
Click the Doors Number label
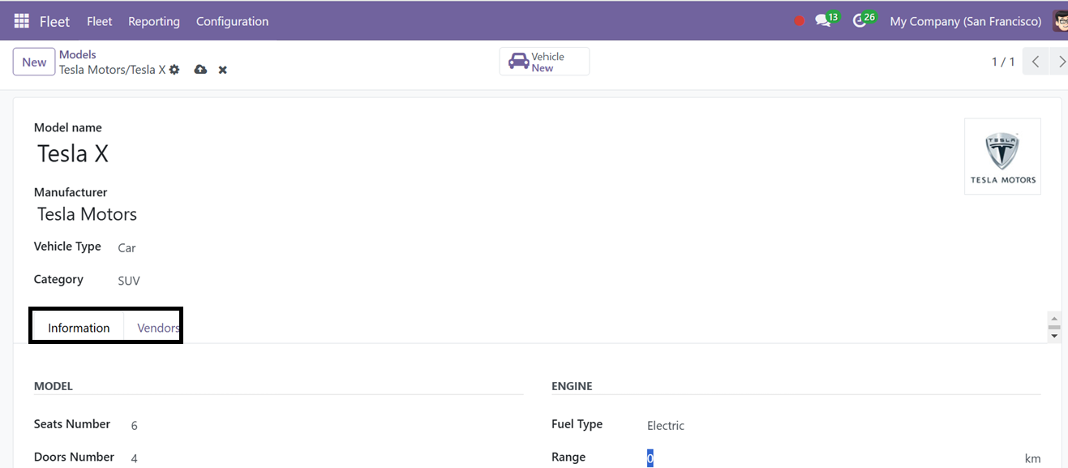(75, 457)
